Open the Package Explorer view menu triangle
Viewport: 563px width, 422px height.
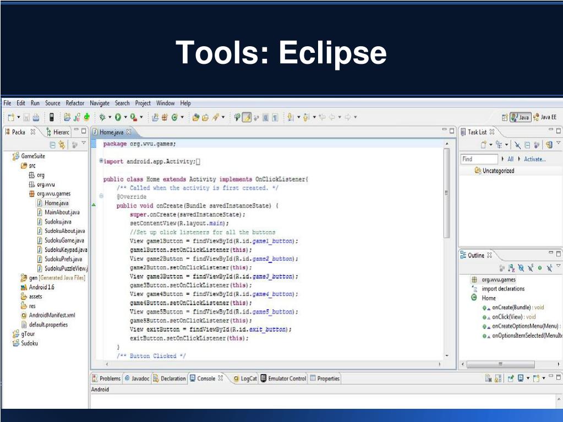coord(84,143)
